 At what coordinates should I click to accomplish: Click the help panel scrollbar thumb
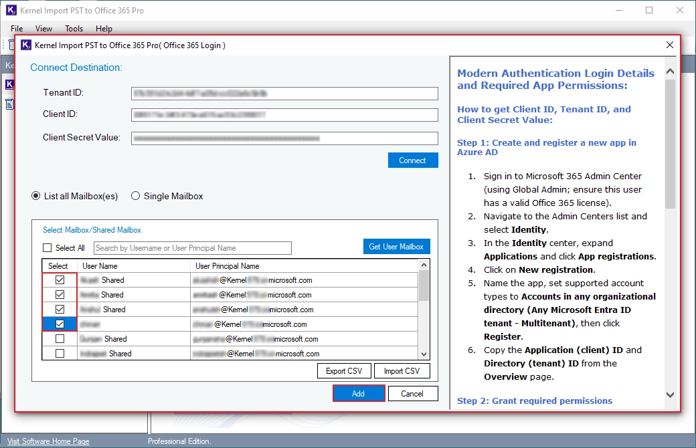(x=671, y=144)
